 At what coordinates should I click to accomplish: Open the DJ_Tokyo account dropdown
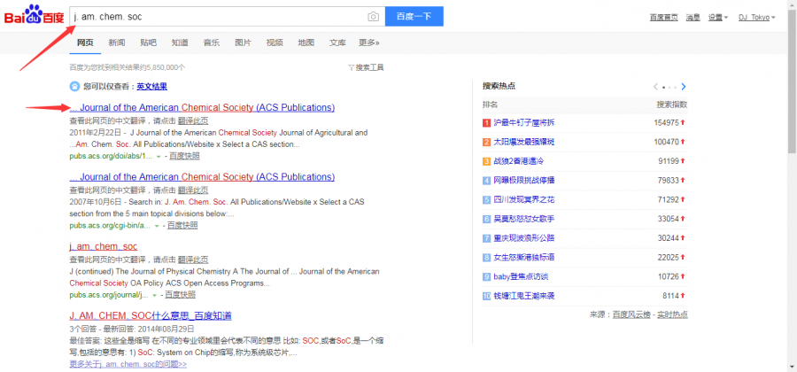tap(757, 18)
